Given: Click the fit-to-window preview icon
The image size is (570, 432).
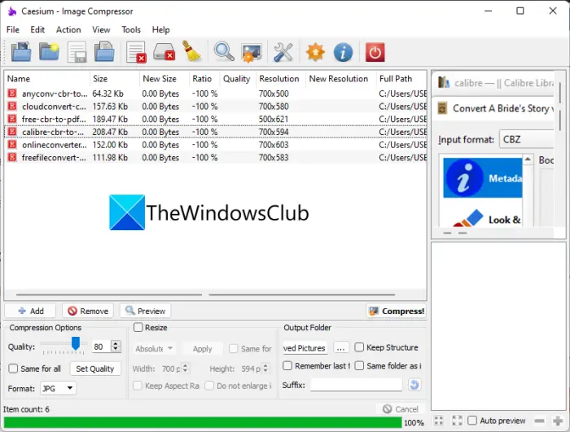Looking at the screenshot, I should [438, 421].
